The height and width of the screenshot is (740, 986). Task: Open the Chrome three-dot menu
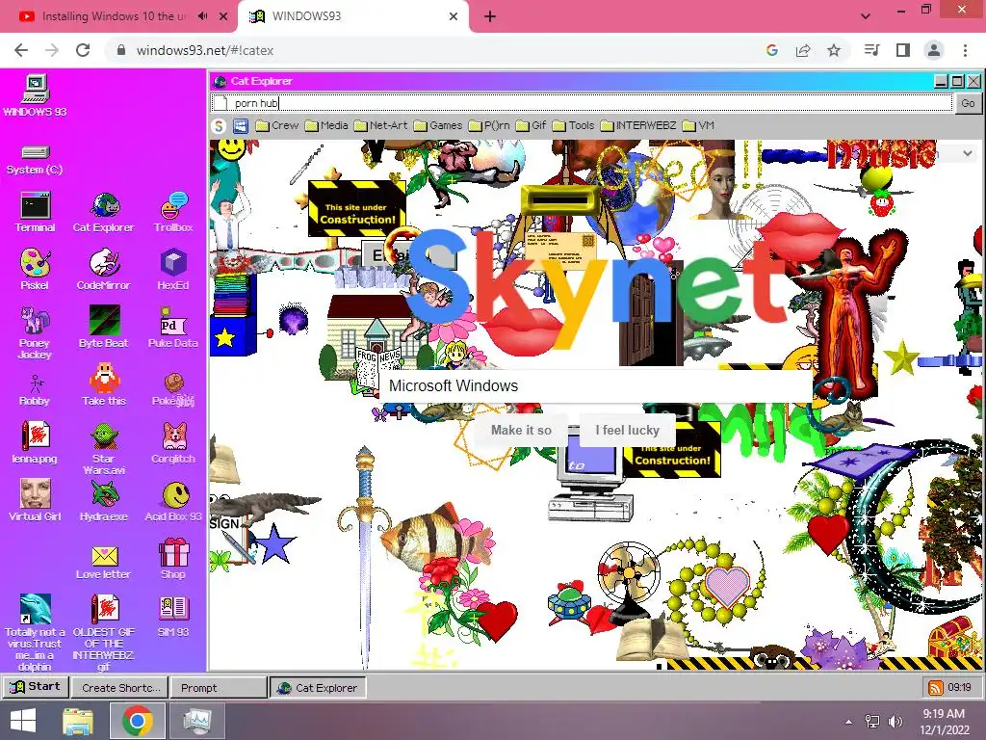click(x=965, y=50)
